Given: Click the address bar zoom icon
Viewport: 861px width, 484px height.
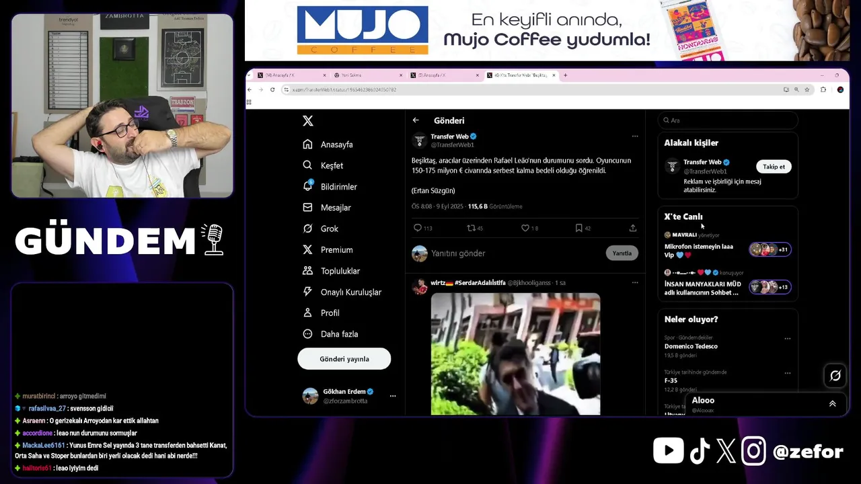Looking at the screenshot, I should click(796, 89).
